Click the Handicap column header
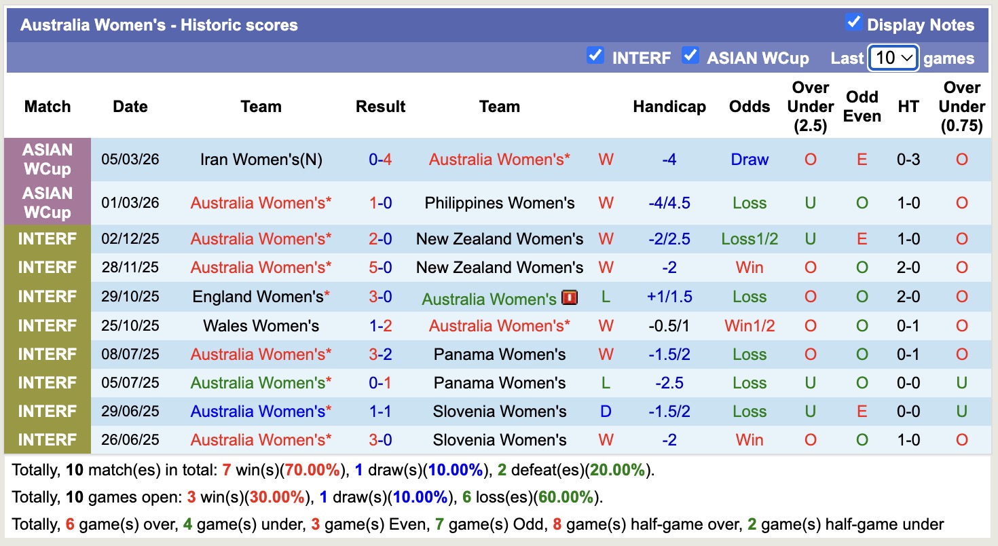Screen dimensions: 998x546 [669, 107]
